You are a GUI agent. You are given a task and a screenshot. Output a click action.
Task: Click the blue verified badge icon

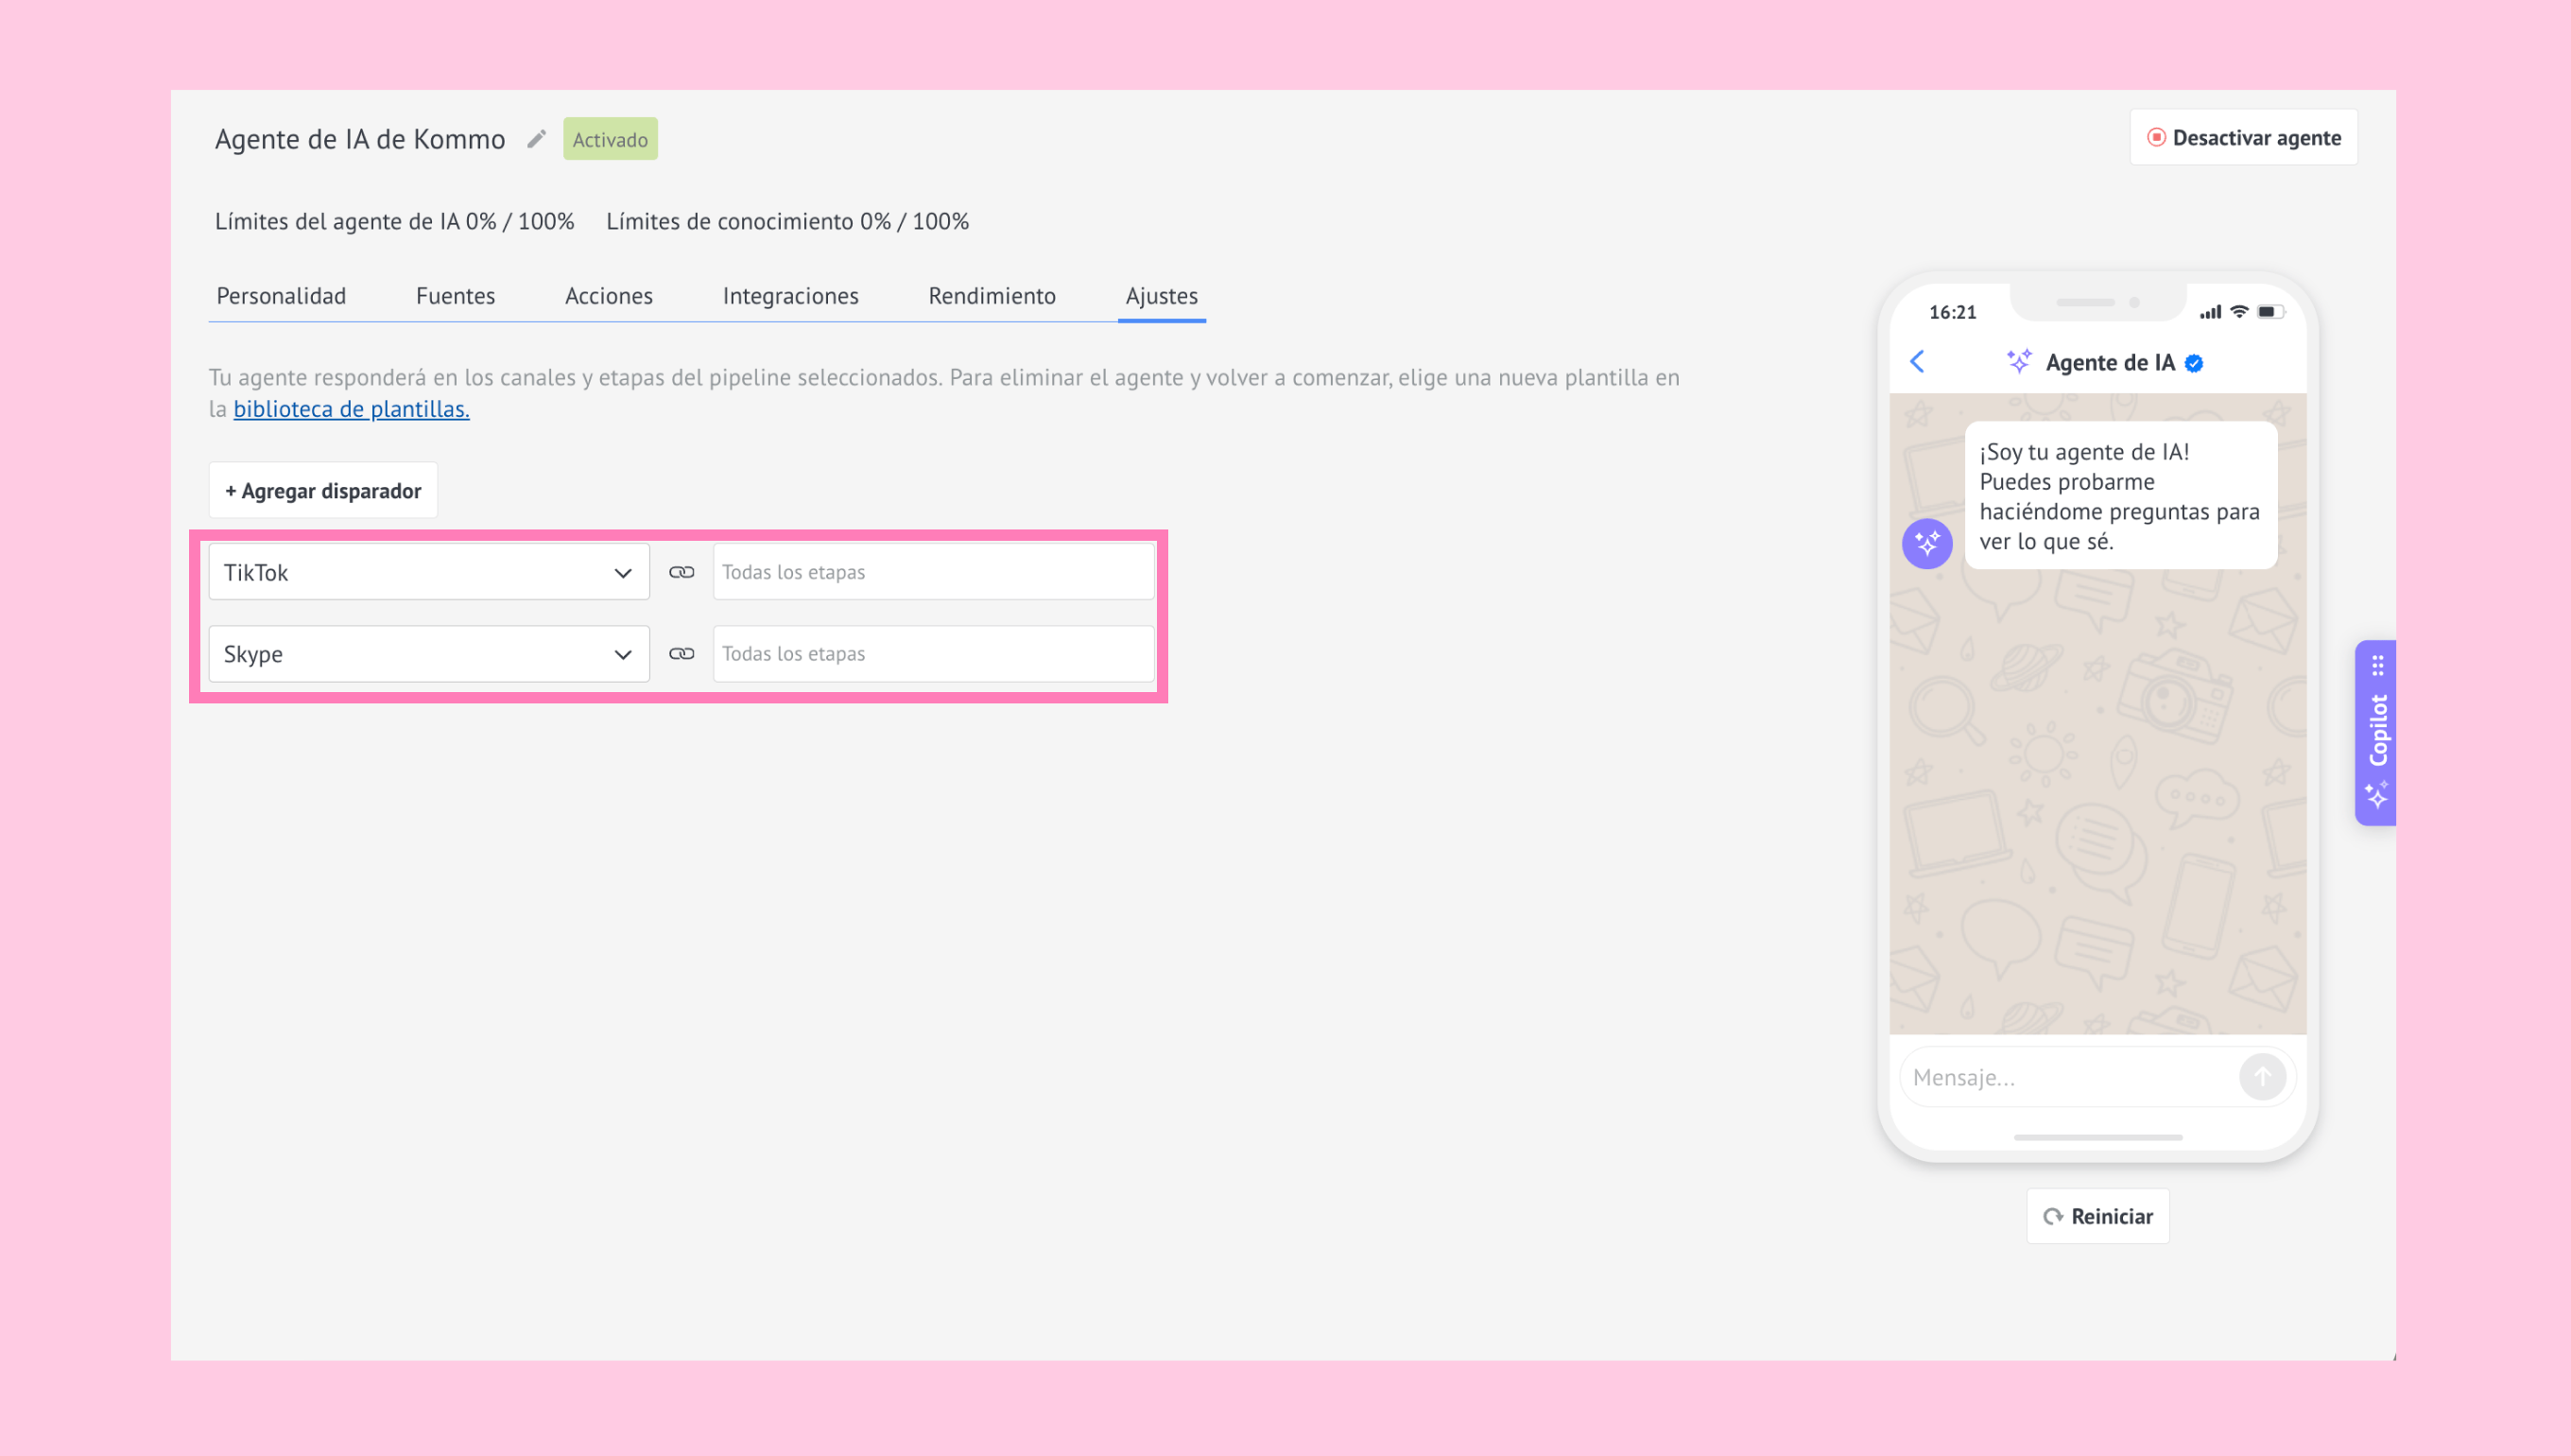tap(2194, 363)
